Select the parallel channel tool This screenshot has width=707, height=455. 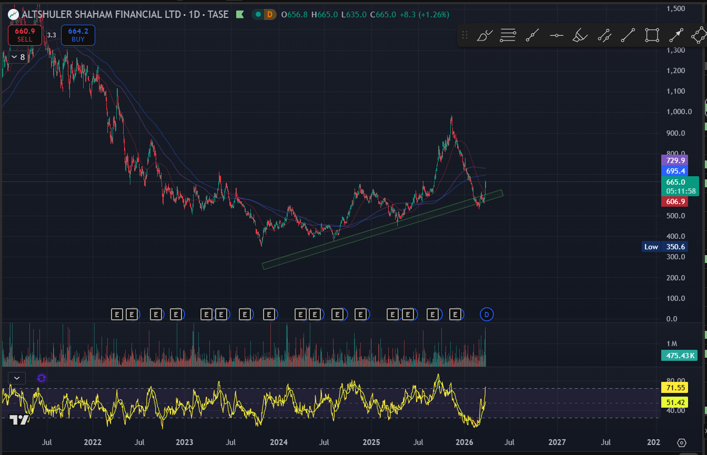coord(604,36)
